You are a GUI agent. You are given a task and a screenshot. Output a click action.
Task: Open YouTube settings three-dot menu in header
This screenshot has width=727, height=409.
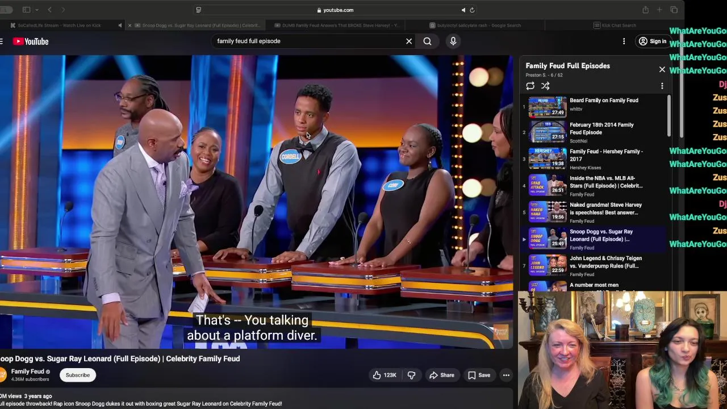624,41
